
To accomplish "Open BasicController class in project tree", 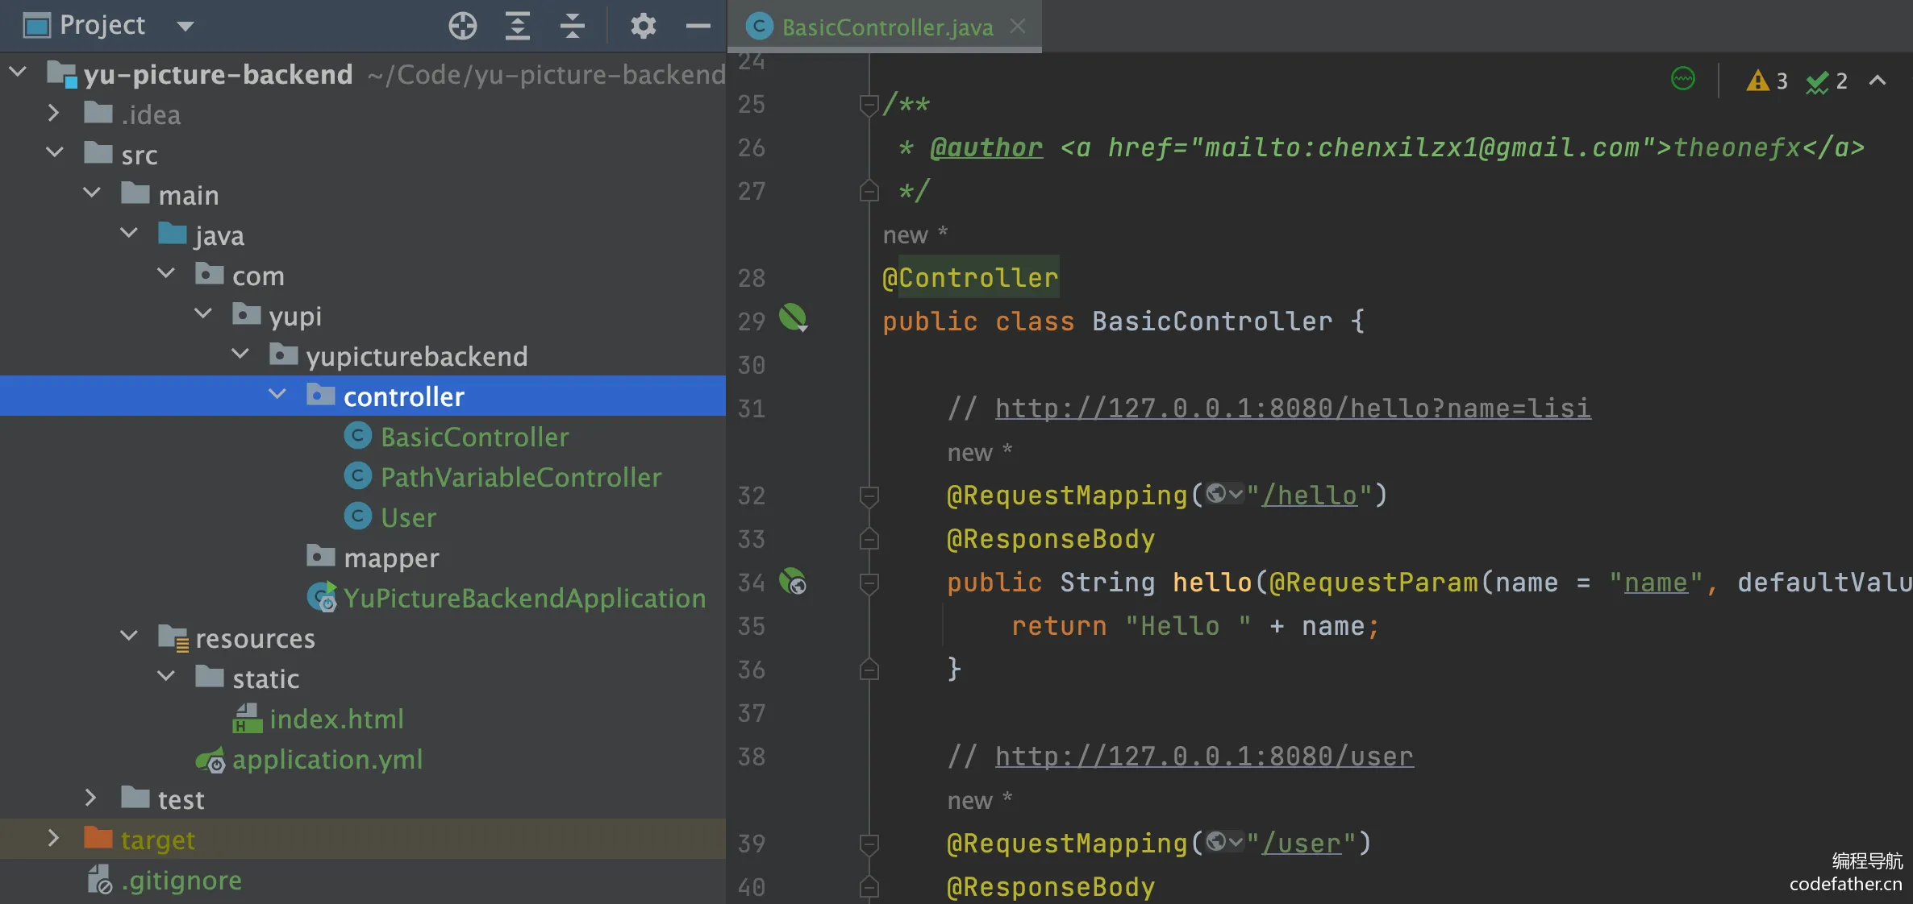I will [x=474, y=437].
